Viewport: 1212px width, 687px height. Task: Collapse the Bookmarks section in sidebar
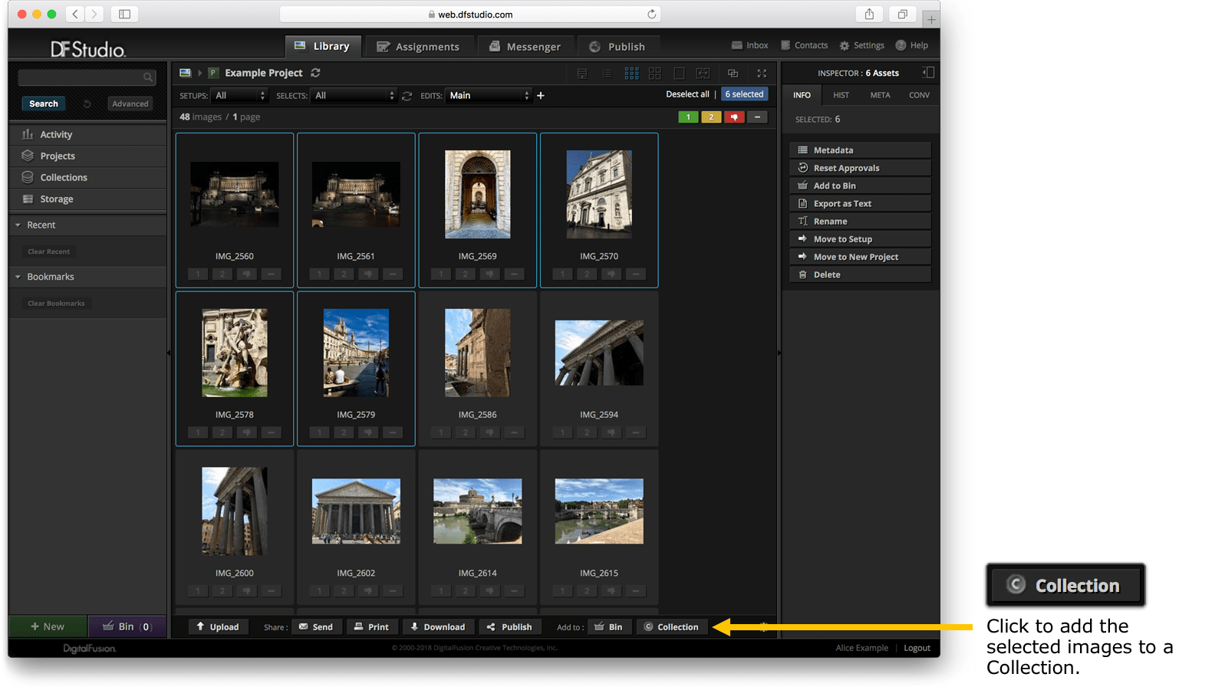18,277
